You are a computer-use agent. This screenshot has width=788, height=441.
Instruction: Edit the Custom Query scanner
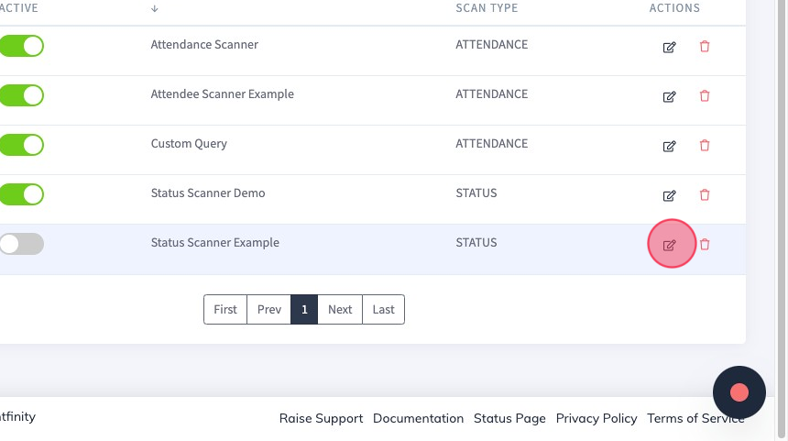[x=669, y=146]
